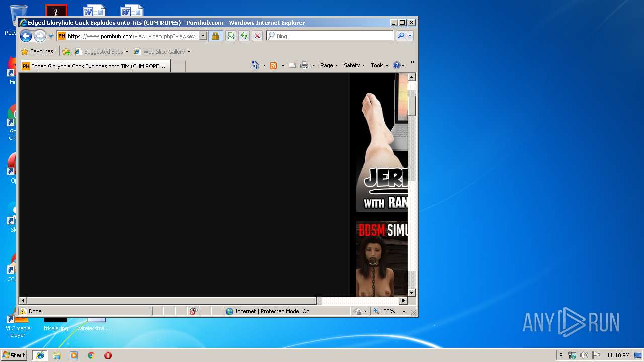
Task: Click the horizontal scrollbar thumb
Action: point(172,300)
